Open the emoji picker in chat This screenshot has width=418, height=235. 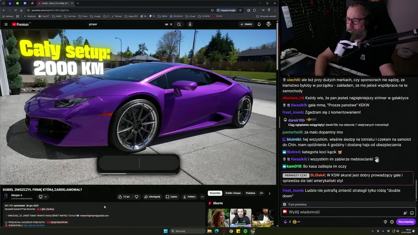coord(412,213)
